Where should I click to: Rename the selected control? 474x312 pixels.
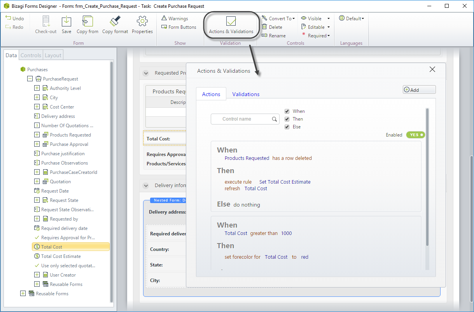[274, 36]
